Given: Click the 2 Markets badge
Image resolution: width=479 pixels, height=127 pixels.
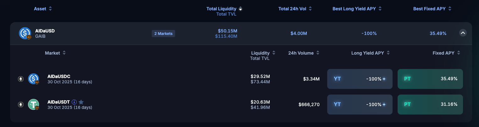Looking at the screenshot, I should 163,33.
